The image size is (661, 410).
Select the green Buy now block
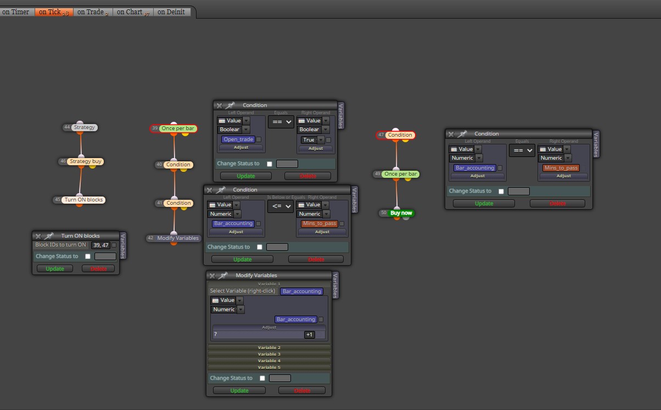(x=401, y=213)
